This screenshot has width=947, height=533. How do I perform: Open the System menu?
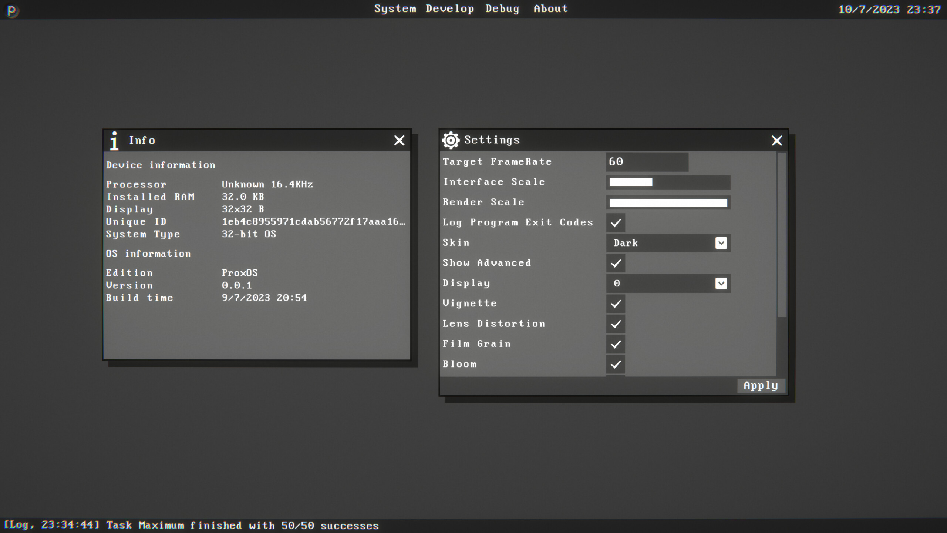pyautogui.click(x=394, y=9)
